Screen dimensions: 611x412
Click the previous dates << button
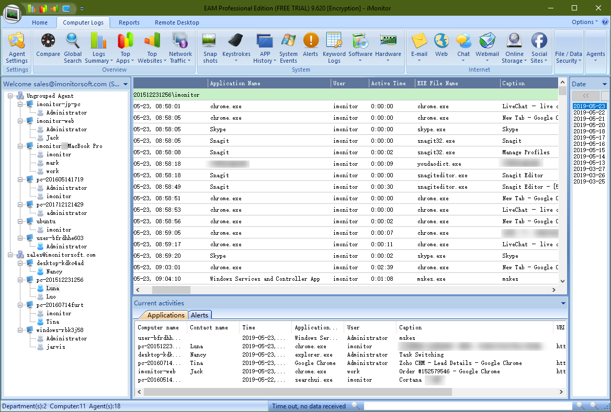(x=586, y=95)
